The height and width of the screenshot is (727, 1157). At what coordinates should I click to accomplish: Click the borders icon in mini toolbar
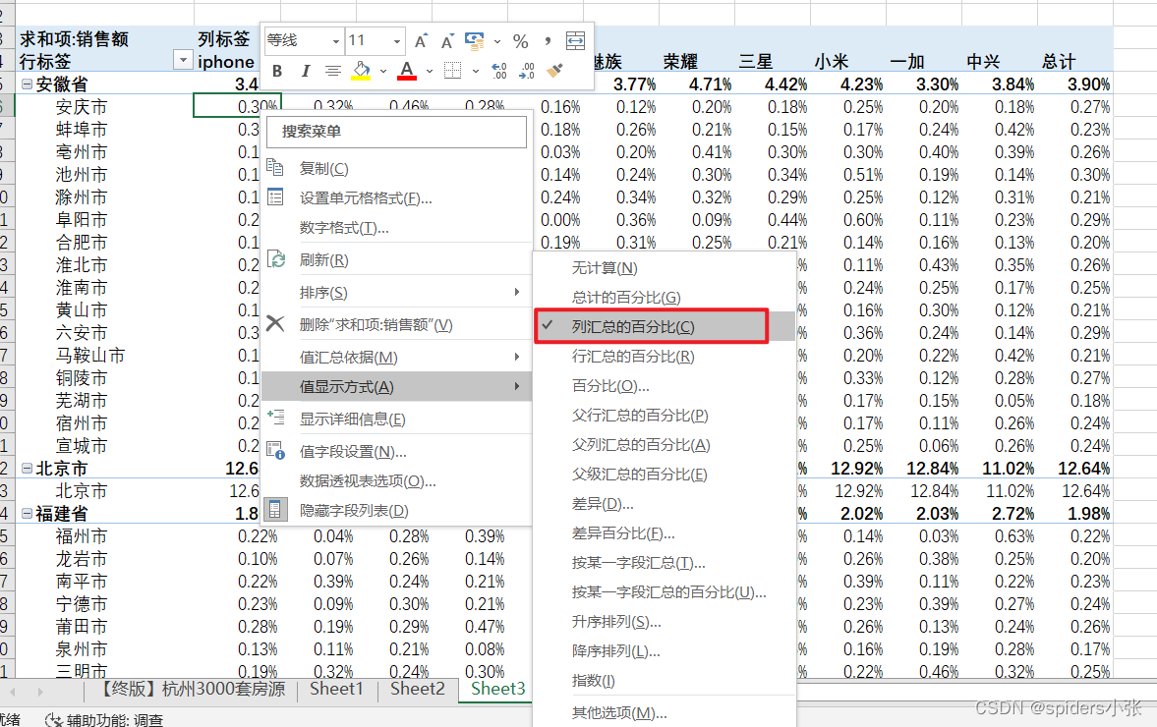point(452,71)
